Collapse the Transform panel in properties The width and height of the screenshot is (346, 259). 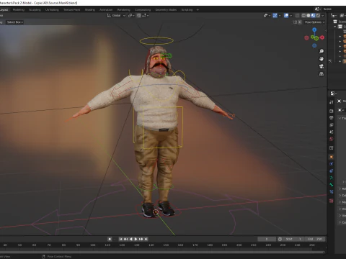coord(340,118)
